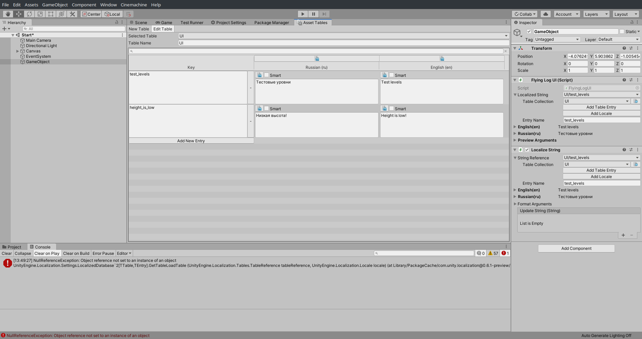The width and height of the screenshot is (642, 339).
Task: Select the Scale tool
Action: (40, 14)
